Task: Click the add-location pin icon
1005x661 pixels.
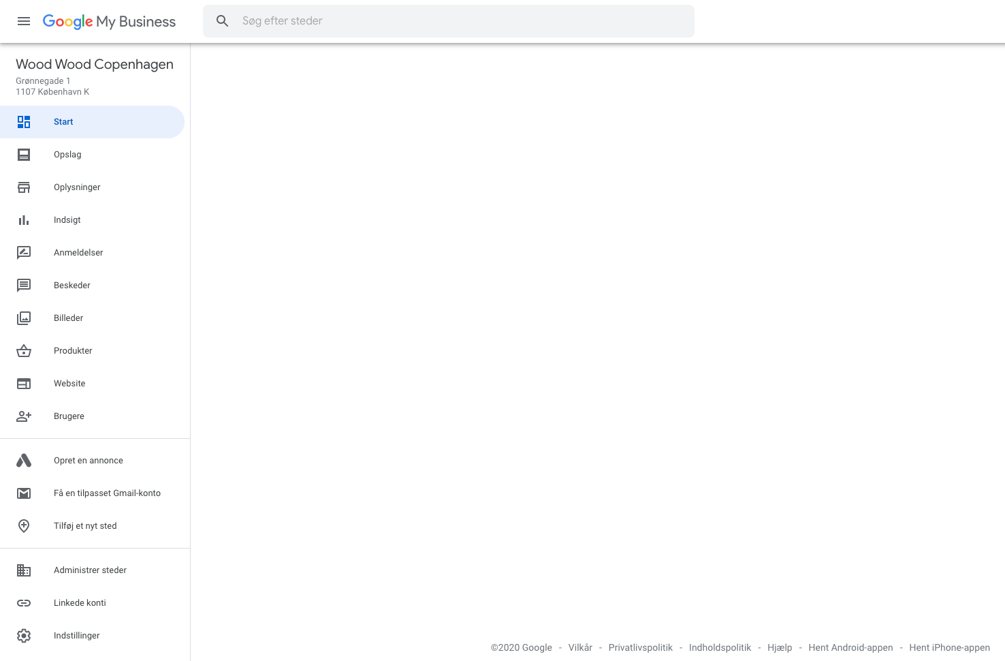Action: pyautogui.click(x=24, y=526)
